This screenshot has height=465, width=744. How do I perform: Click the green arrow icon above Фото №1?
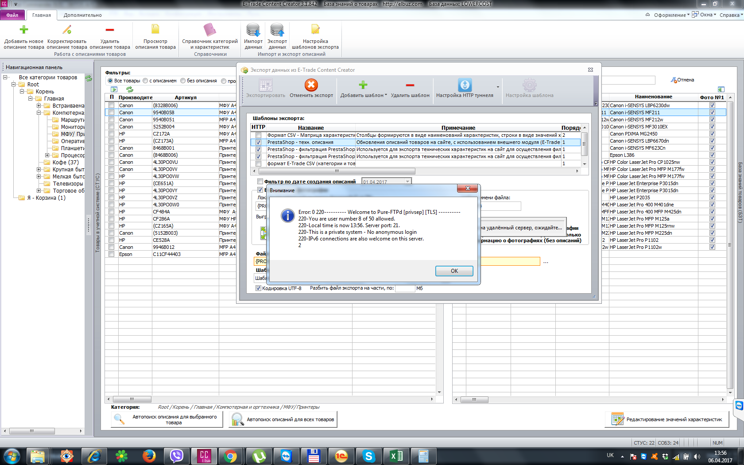(721, 89)
